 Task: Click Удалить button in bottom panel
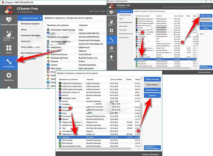pyautogui.click(x=152, y=95)
